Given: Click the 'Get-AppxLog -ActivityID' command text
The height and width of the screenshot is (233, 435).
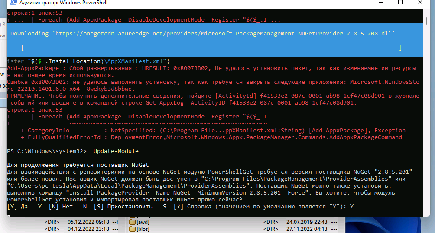Looking at the screenshot, I should pos(185,102).
